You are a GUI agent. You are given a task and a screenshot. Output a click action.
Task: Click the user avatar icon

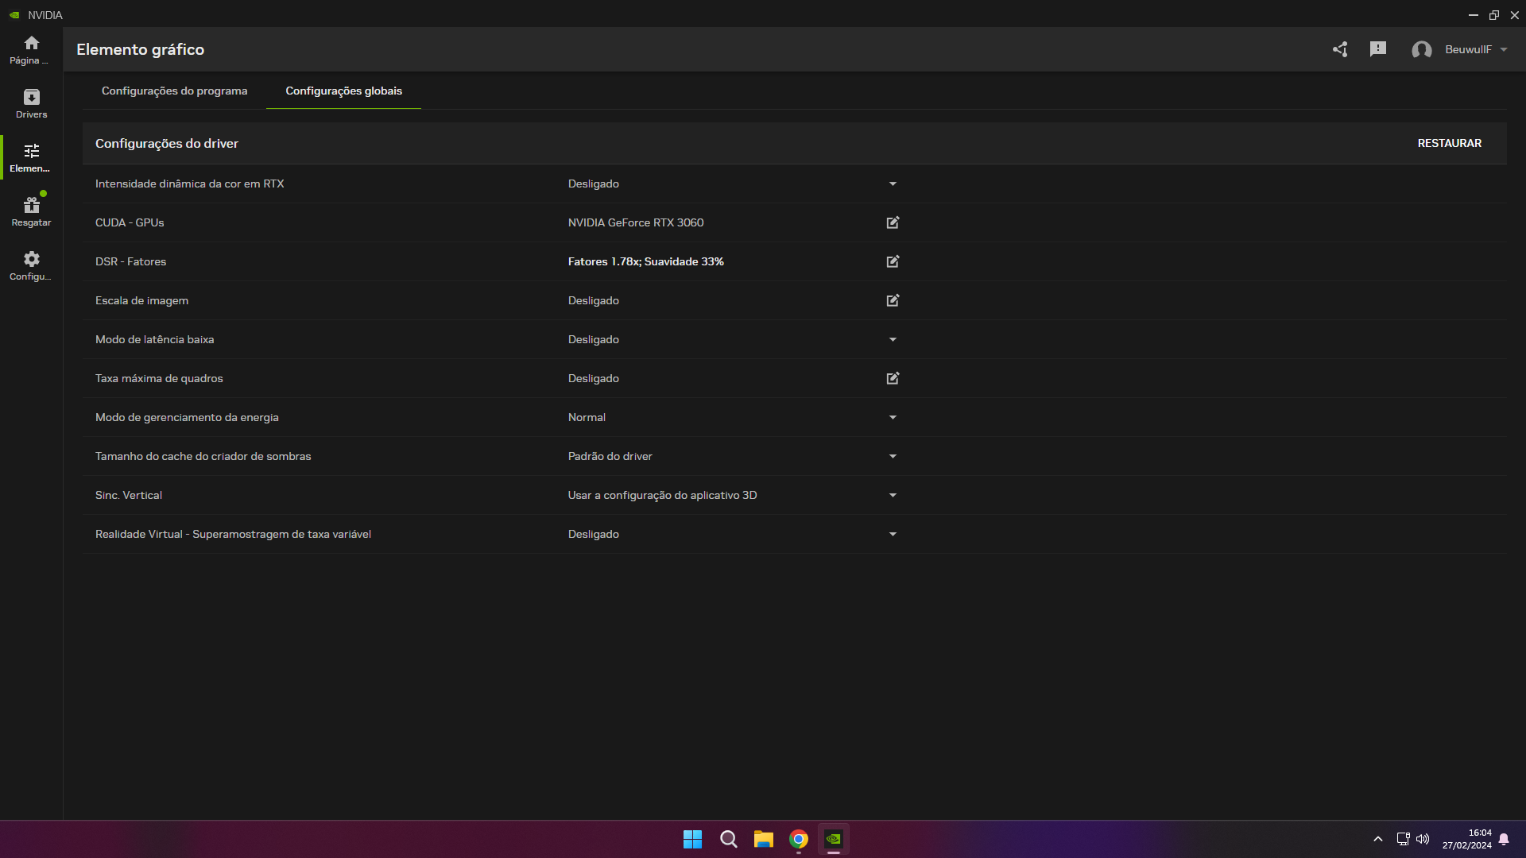pyautogui.click(x=1422, y=50)
